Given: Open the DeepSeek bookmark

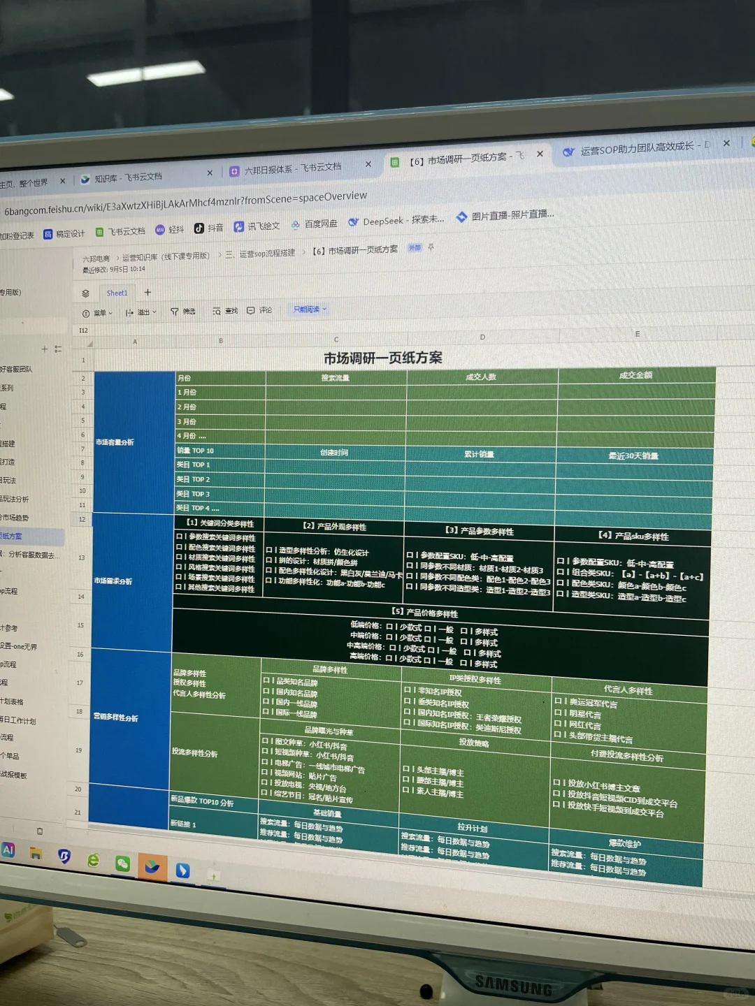Looking at the screenshot, I should (396, 221).
